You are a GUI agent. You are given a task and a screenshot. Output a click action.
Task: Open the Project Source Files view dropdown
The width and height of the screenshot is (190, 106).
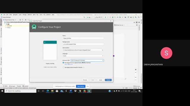(10, 20)
